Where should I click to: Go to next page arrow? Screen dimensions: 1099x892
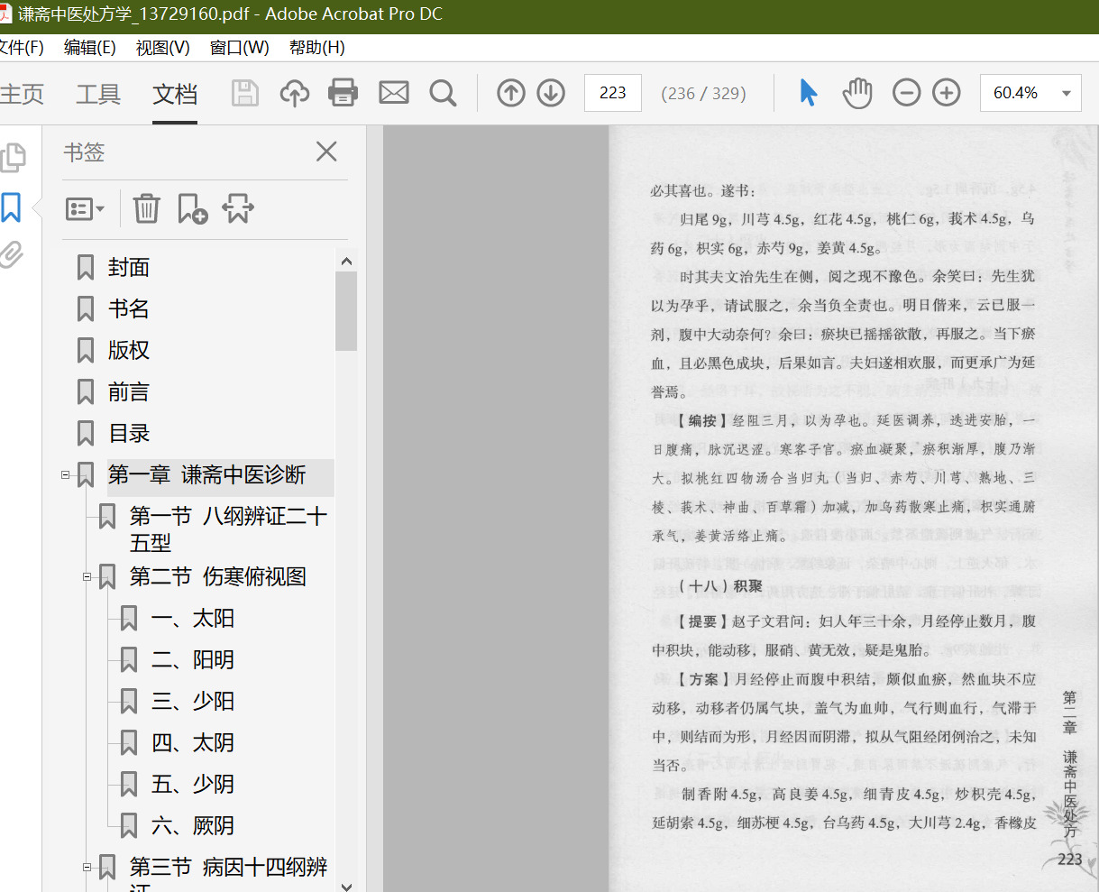click(x=551, y=93)
